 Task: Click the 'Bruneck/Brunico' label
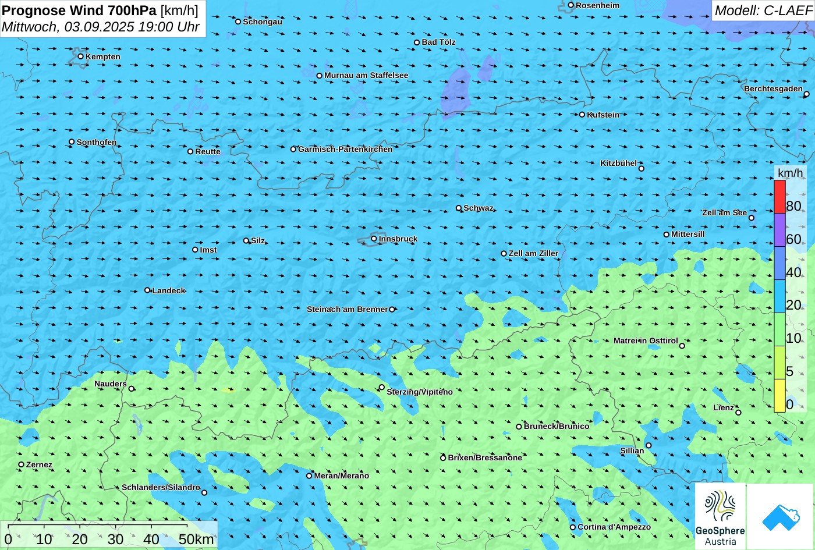click(557, 426)
